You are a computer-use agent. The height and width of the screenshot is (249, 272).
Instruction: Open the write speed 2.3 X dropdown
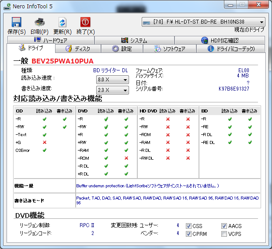click(125, 90)
